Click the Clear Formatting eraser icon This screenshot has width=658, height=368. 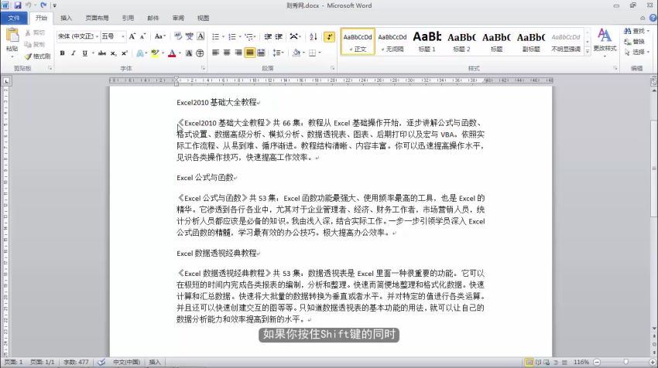click(x=178, y=36)
